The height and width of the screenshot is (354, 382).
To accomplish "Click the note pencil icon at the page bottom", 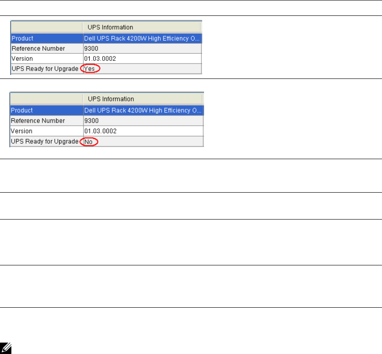I will pyautogui.click(x=6, y=348).
